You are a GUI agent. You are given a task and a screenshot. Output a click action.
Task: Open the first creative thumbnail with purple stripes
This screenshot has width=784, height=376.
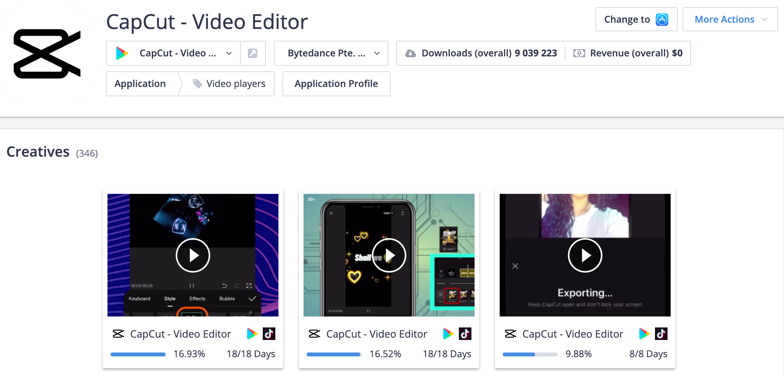point(193,255)
